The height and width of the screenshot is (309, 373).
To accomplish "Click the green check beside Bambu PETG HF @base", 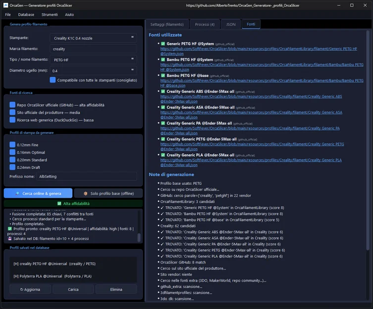I will [x=163, y=76].
